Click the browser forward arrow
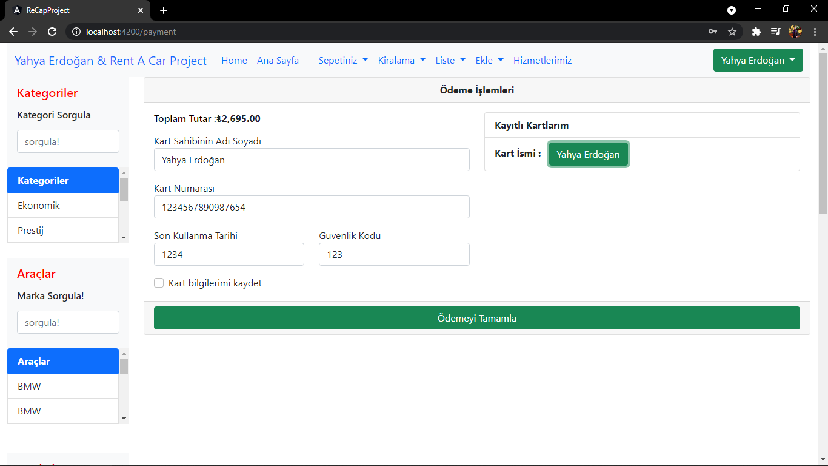 tap(32, 32)
